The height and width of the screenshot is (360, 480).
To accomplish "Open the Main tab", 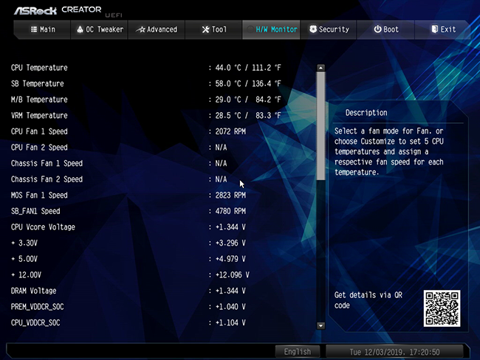I will [43, 30].
